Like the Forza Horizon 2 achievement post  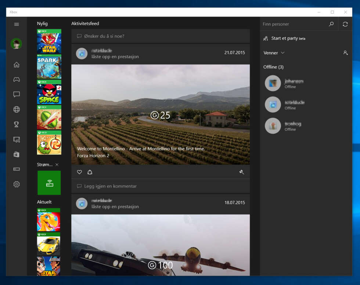79,172
